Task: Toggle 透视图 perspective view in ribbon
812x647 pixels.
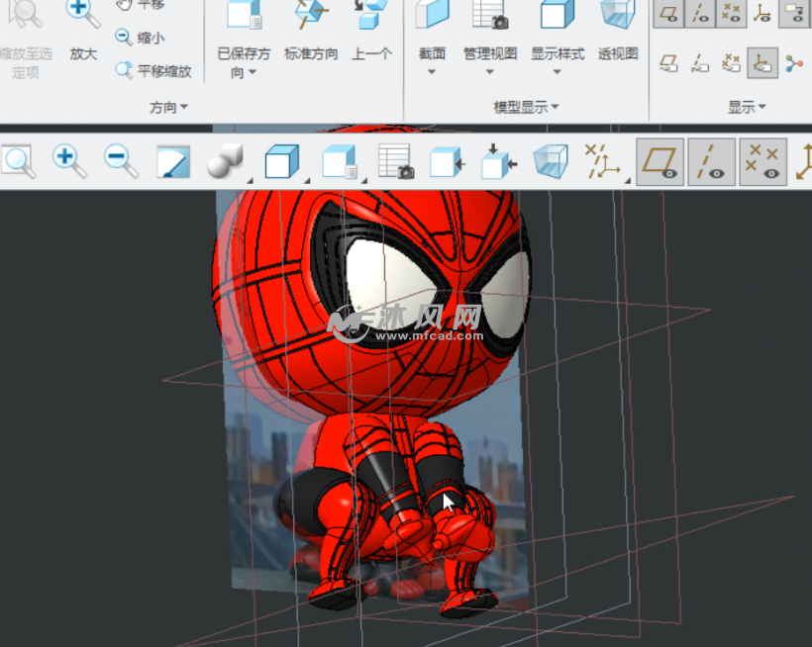Action: [x=617, y=31]
